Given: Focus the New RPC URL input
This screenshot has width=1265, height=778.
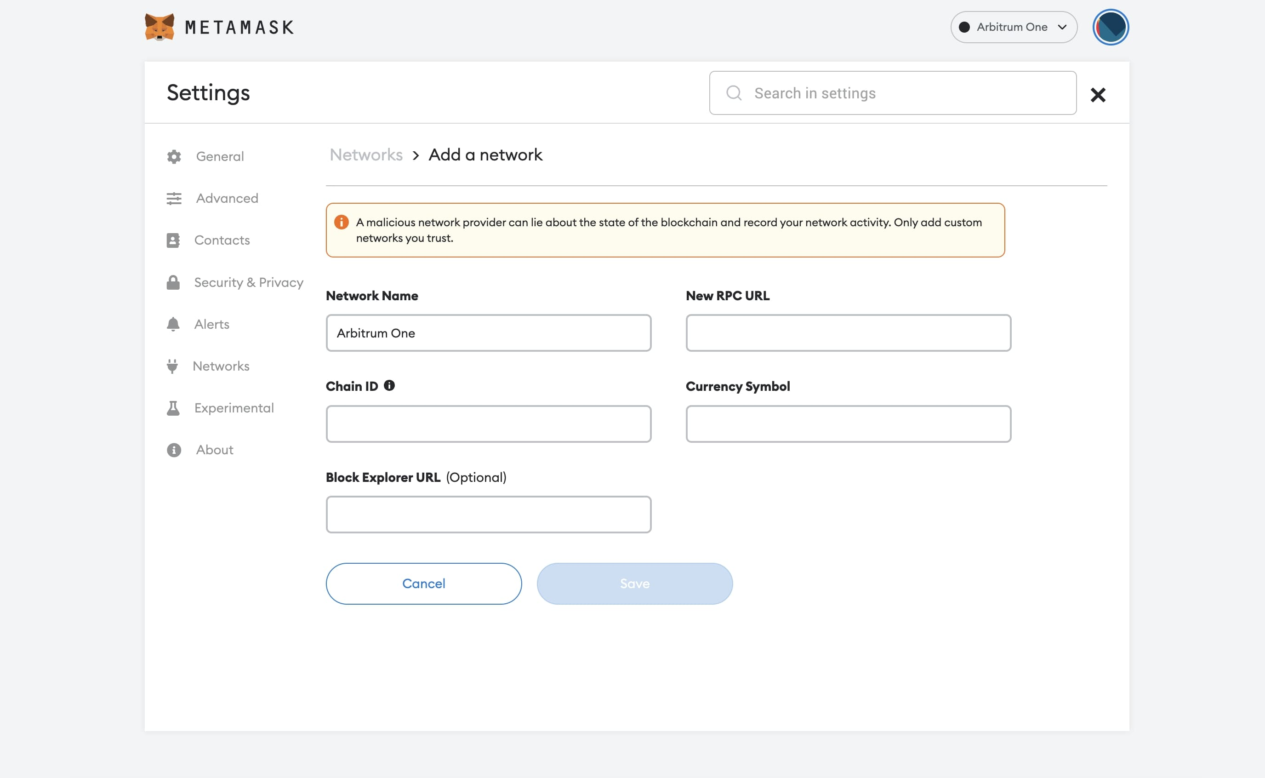Looking at the screenshot, I should tap(849, 333).
